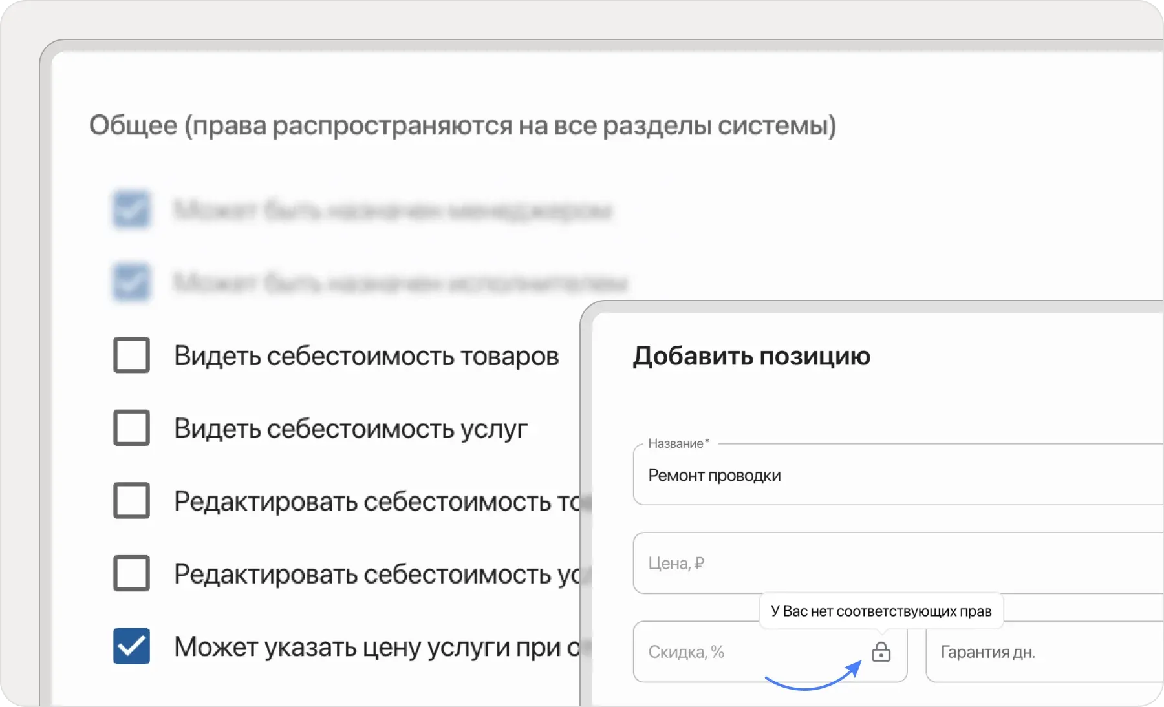Select the Добавить позицию dialog title

click(751, 355)
